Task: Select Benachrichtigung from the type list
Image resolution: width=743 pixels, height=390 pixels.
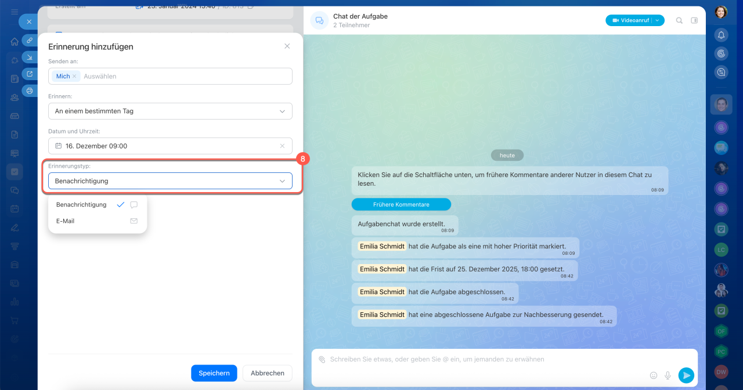Action: (97, 205)
